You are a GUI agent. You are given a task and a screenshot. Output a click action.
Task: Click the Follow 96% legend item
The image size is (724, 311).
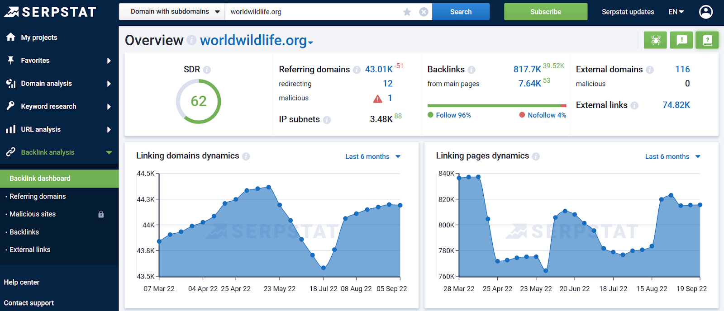pyautogui.click(x=449, y=115)
